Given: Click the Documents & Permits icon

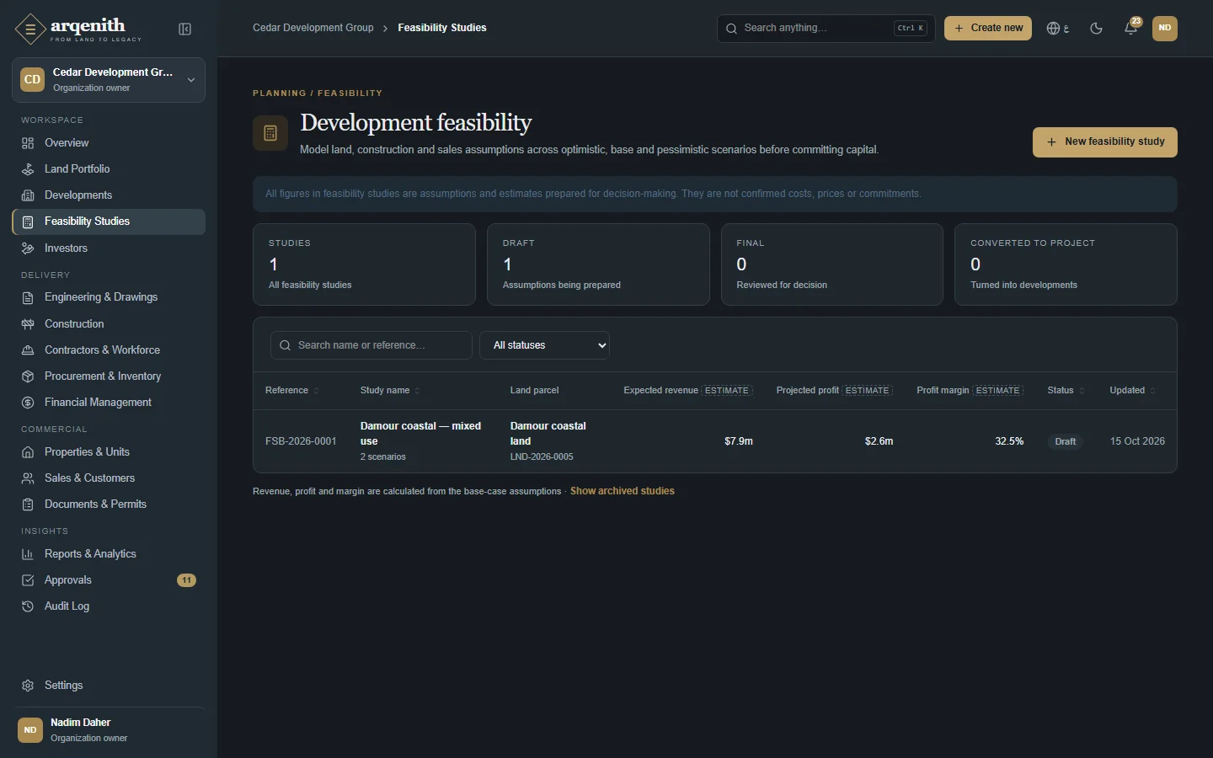Looking at the screenshot, I should coord(28,504).
